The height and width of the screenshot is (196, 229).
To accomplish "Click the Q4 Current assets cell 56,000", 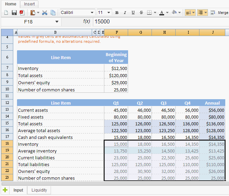I will (188, 110).
